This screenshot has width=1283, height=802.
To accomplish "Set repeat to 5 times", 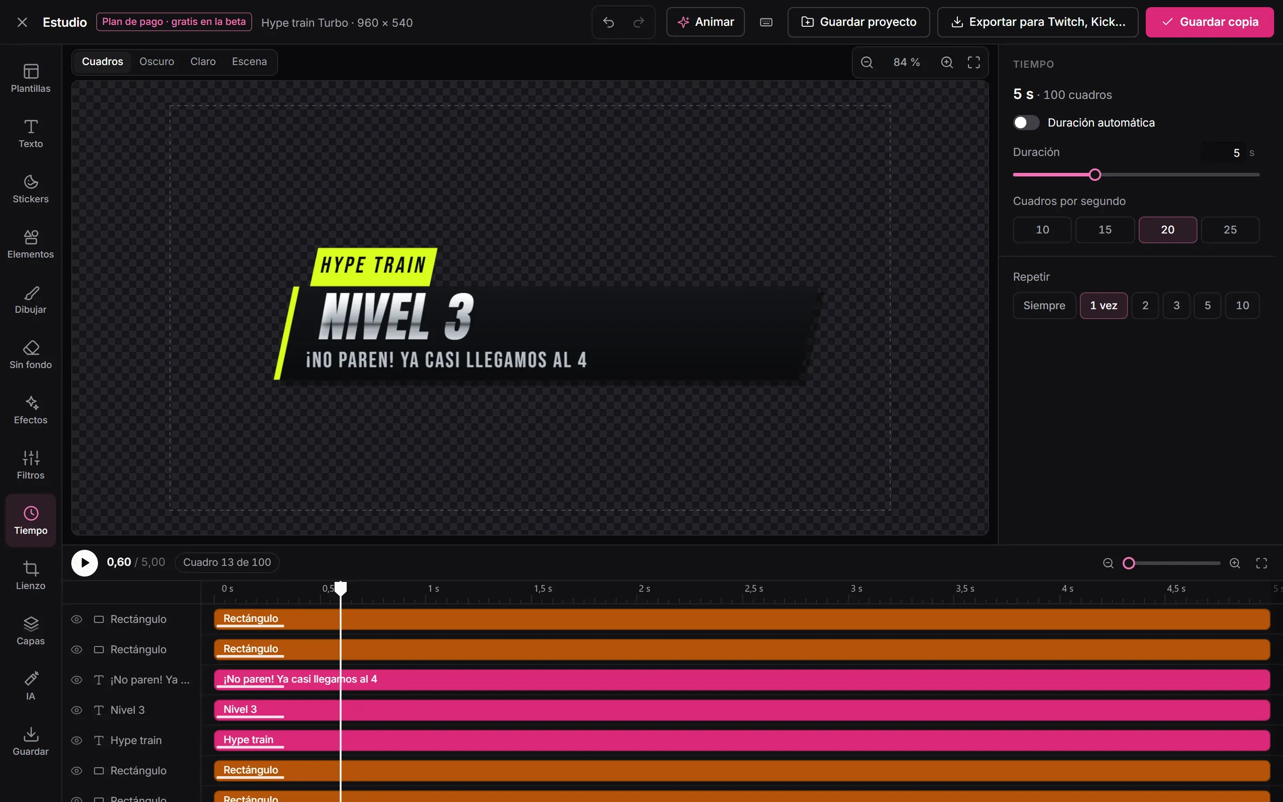I will pyautogui.click(x=1207, y=306).
